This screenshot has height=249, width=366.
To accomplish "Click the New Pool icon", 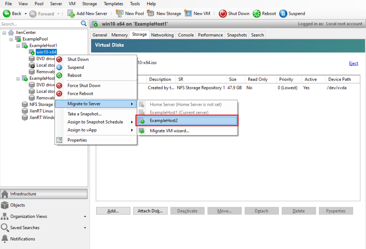I will (x=119, y=13).
